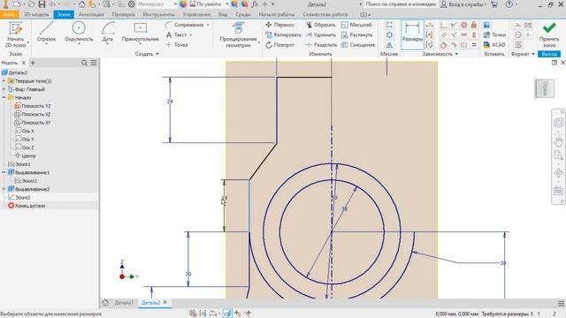Image resolution: width=566 pixels, height=318 pixels.
Task: Click the home icon beside document tabs
Action: pos(105,302)
